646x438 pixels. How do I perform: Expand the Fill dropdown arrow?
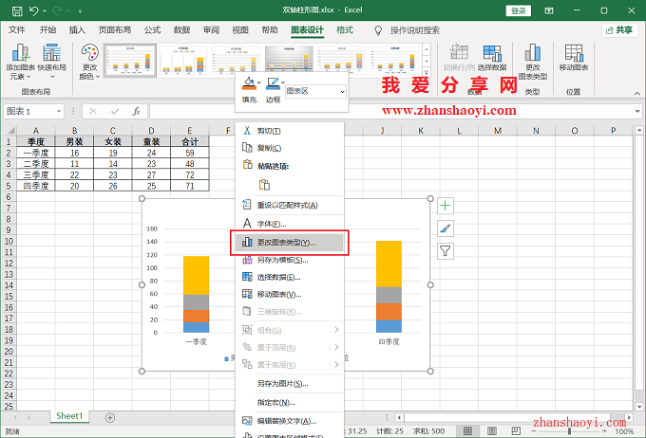(x=258, y=82)
